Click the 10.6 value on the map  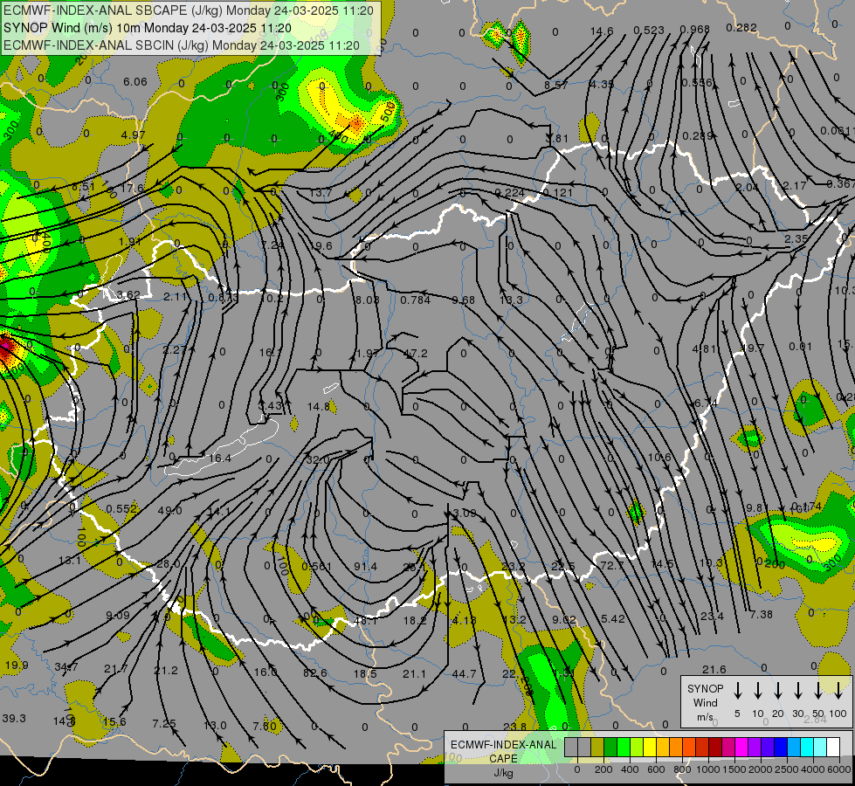[x=659, y=457]
